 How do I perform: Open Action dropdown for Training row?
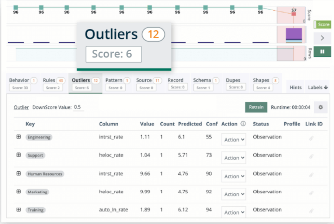click(234, 213)
